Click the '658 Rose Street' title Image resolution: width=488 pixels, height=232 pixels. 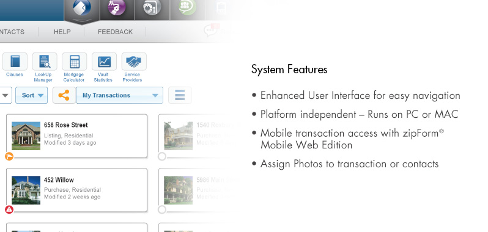tap(65, 125)
